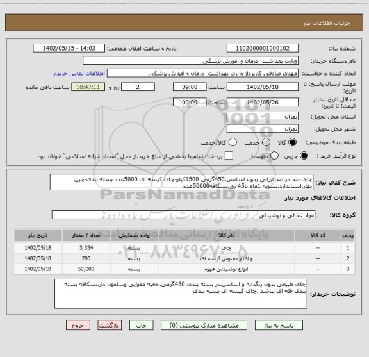Click the validity time 00:09 field
The height and width of the screenshot is (357, 369).
(x=190, y=102)
